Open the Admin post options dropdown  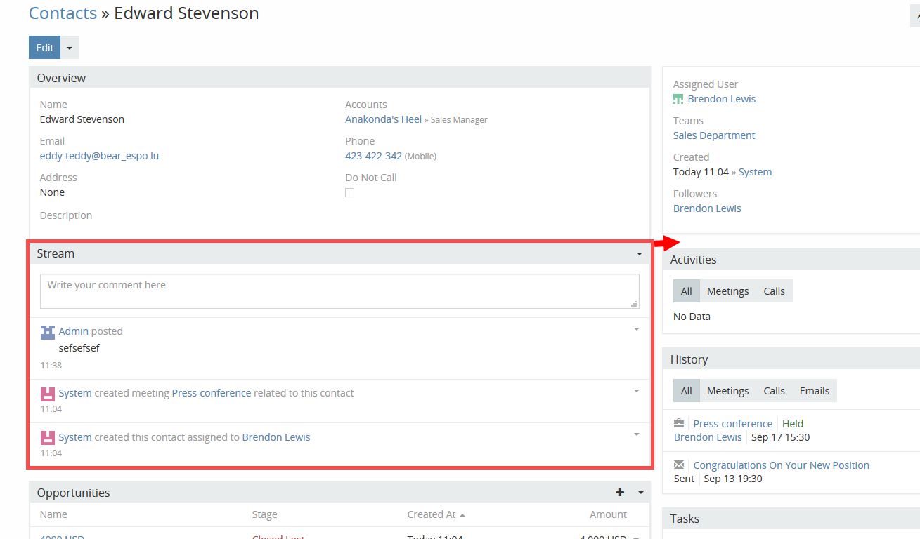pyautogui.click(x=636, y=329)
